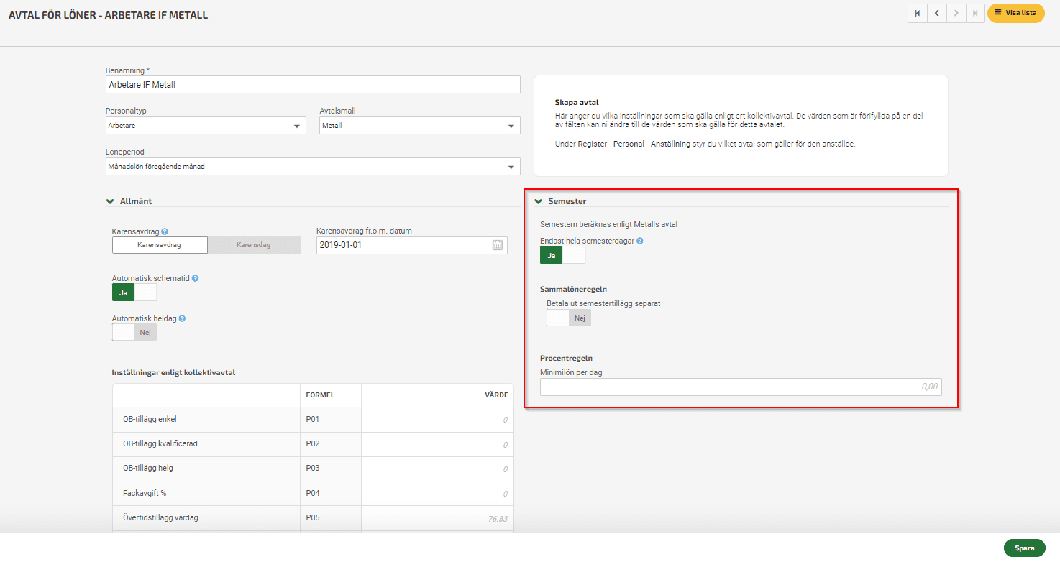Click the VÄRDE column header
1060x567 pixels.
[496, 395]
